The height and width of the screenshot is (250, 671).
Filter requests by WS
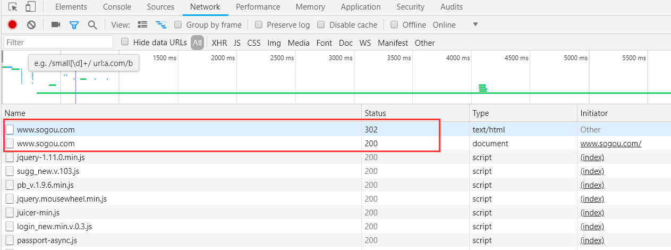[x=365, y=43]
